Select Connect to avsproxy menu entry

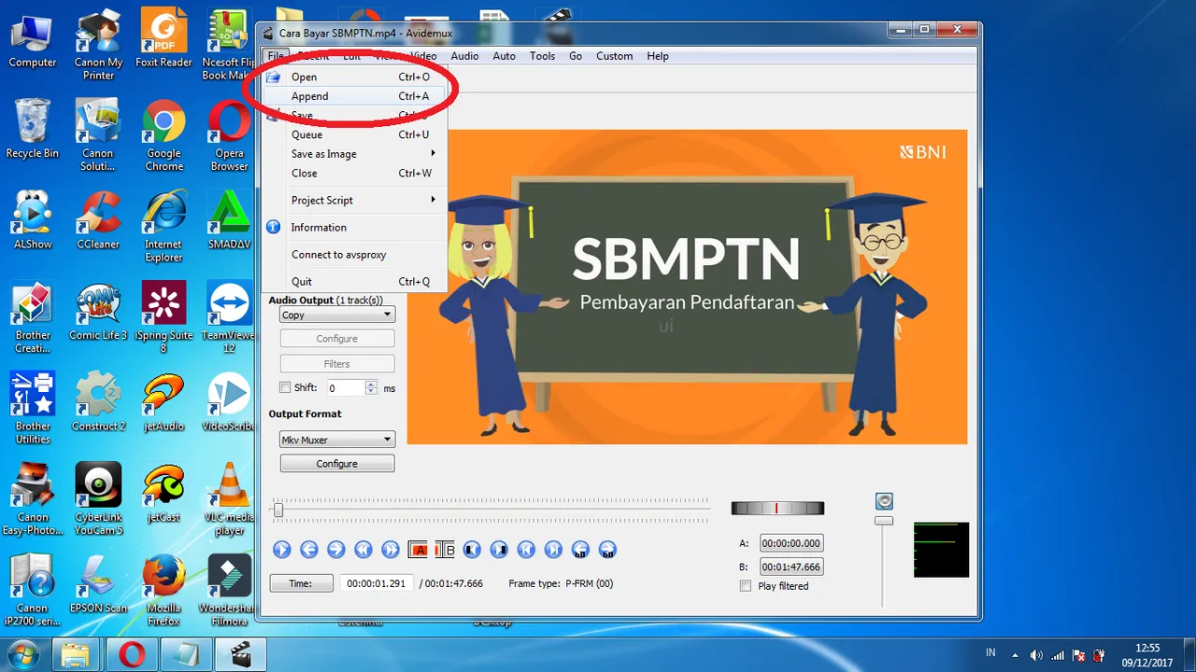coord(354,254)
